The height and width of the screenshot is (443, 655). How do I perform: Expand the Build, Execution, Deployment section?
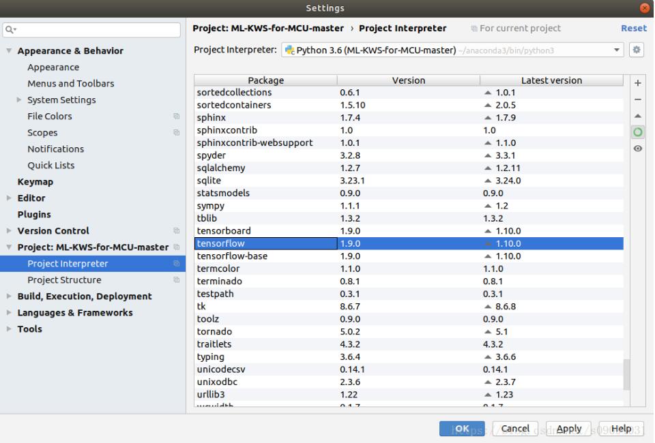point(9,296)
